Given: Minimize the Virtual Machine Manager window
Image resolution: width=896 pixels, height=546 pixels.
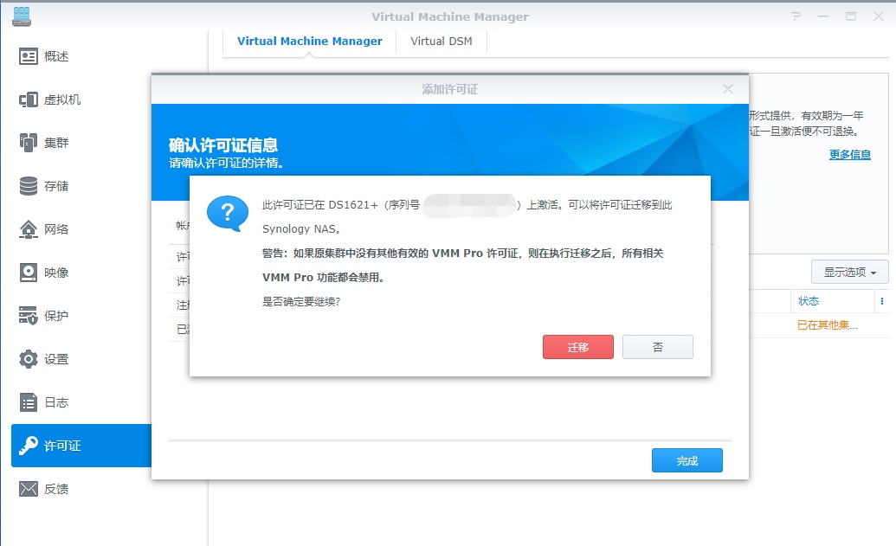Looking at the screenshot, I should tap(823, 16).
